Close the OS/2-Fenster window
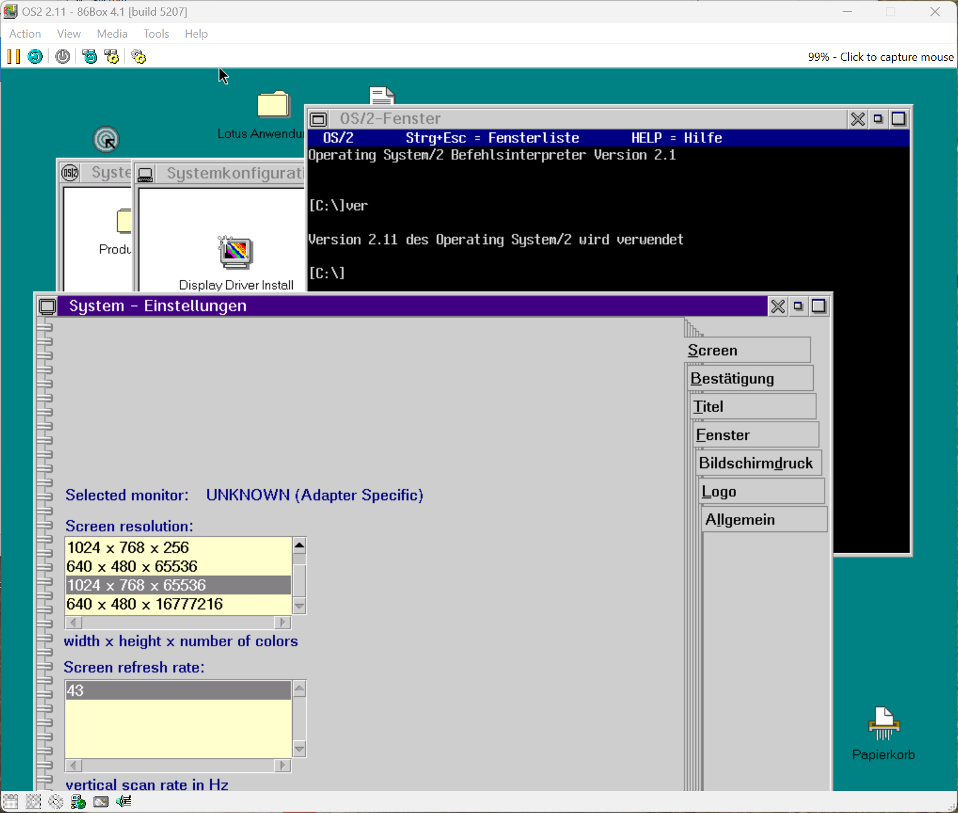The image size is (958, 813). coord(858,119)
